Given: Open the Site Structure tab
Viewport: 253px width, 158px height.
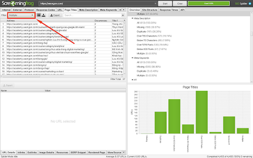Looking at the screenshot, I should coord(150,10).
